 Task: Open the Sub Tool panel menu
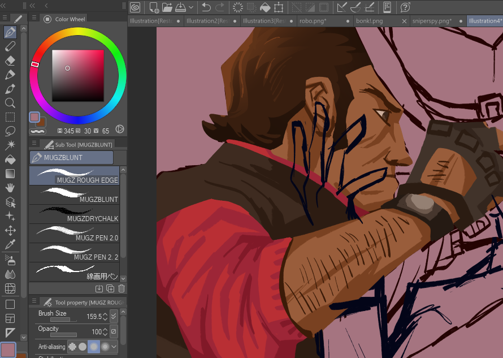click(x=34, y=143)
